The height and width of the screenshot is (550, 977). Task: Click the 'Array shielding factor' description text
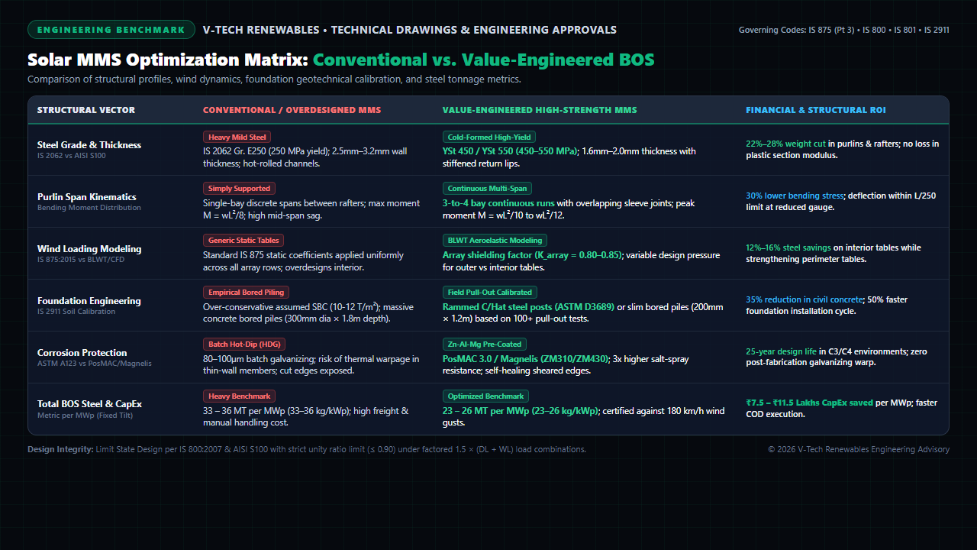coord(533,255)
